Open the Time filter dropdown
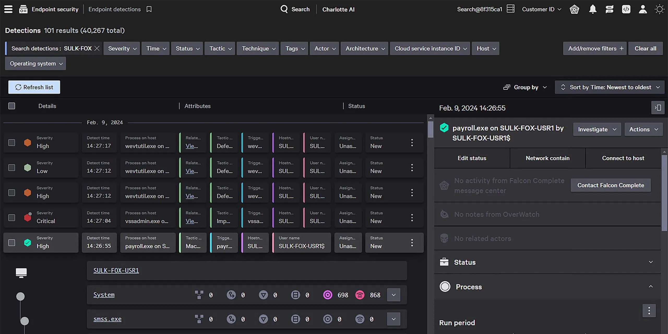 [x=156, y=48]
